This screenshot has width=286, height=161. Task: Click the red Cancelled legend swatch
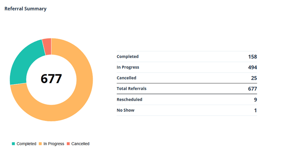(68, 144)
